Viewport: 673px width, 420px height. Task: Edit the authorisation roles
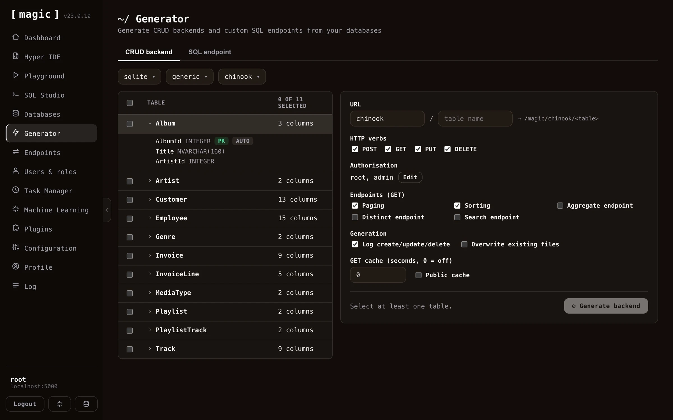410,178
